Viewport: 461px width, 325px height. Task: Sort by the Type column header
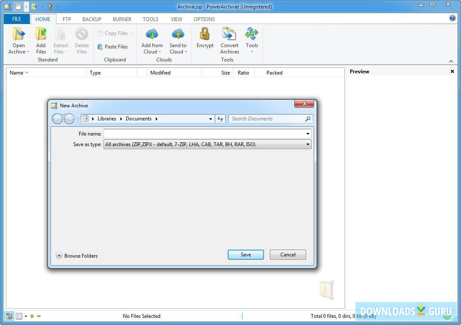click(x=112, y=73)
